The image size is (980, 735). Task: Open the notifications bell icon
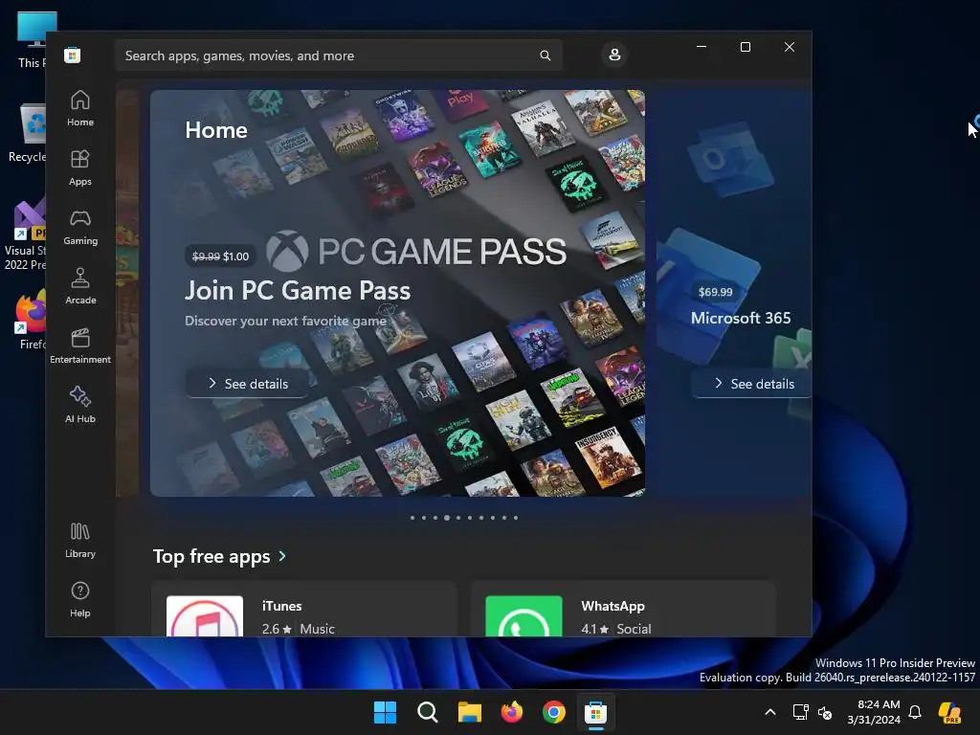click(915, 712)
